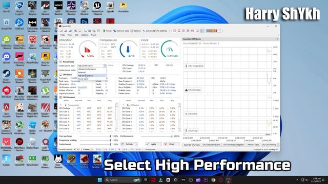Click the CPU Total utilization row

tap(149, 108)
